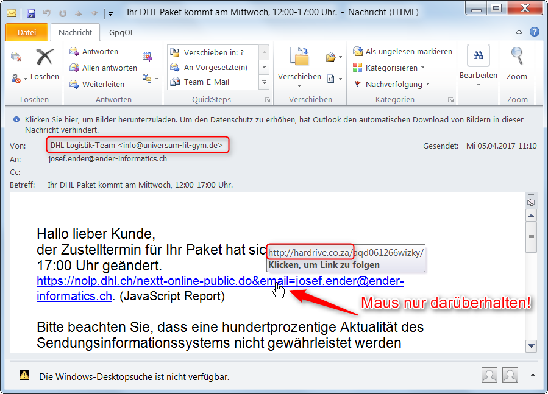Click 'Die Windows-Desktopsuche ist nicht verfügbar' text

pyautogui.click(x=134, y=377)
